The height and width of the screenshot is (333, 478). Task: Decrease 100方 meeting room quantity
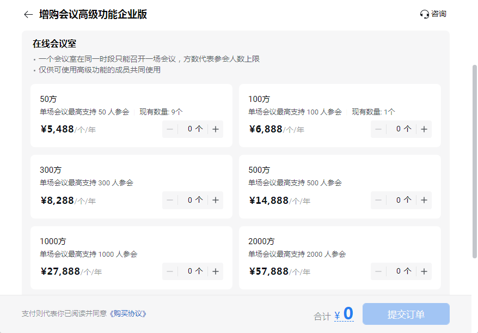pyautogui.click(x=378, y=129)
